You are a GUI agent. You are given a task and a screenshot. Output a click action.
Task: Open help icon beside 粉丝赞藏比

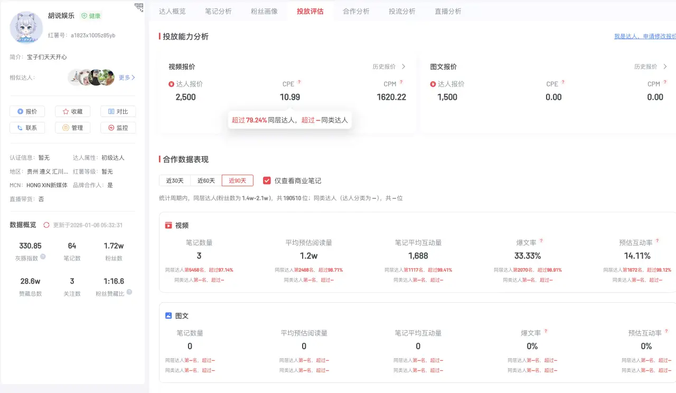pos(129,292)
